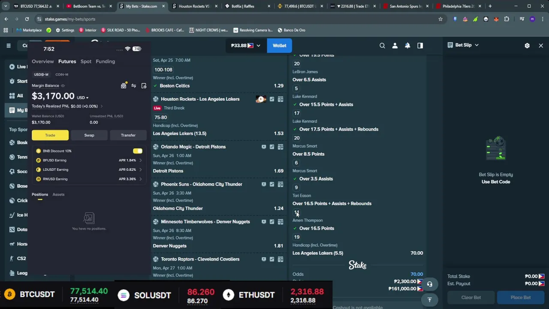Open stats chart for Toronto Raptors–Cleveland Cavaliers

pyautogui.click(x=272, y=259)
